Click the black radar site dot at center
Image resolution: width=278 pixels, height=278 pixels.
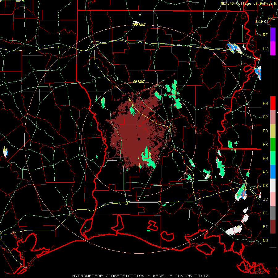(x=139, y=139)
